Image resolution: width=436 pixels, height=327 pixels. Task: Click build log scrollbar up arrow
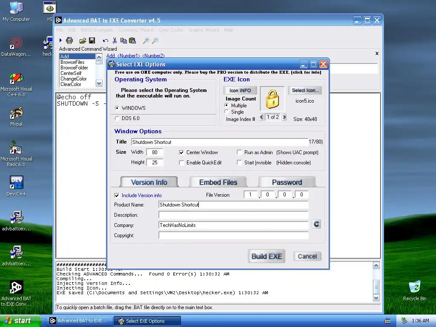pyautogui.click(x=376, y=266)
